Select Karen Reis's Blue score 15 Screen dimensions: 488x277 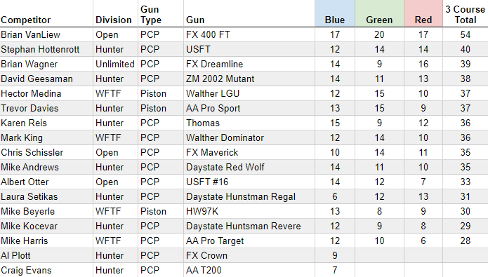click(x=335, y=123)
